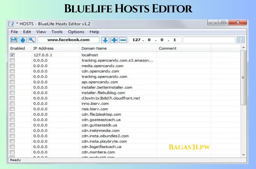Tick checkbox for installer.betterinstaller.com
Screen dimensions: 256x169
pyautogui.click(x=12, y=87)
